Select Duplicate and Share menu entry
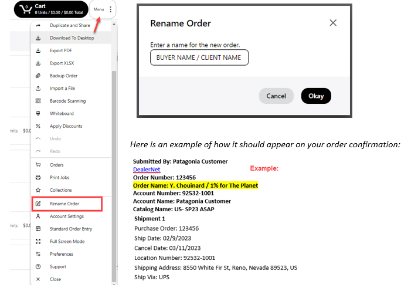 tap(70, 25)
